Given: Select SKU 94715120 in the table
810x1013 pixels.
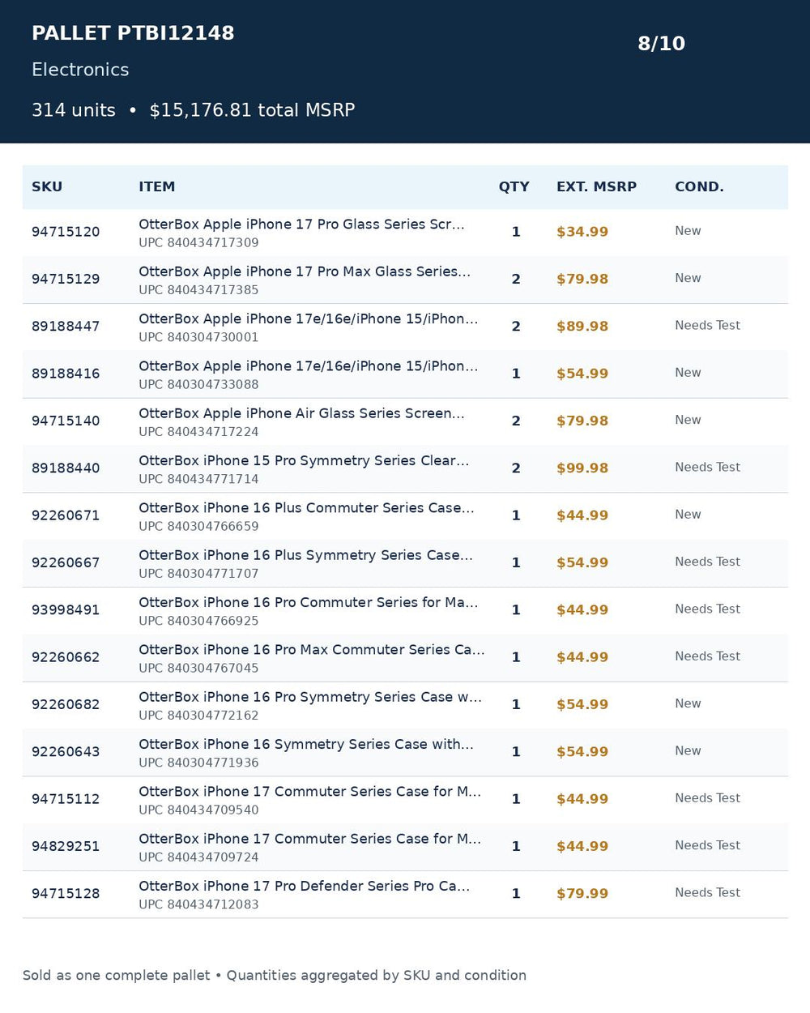Looking at the screenshot, I should (x=66, y=232).
